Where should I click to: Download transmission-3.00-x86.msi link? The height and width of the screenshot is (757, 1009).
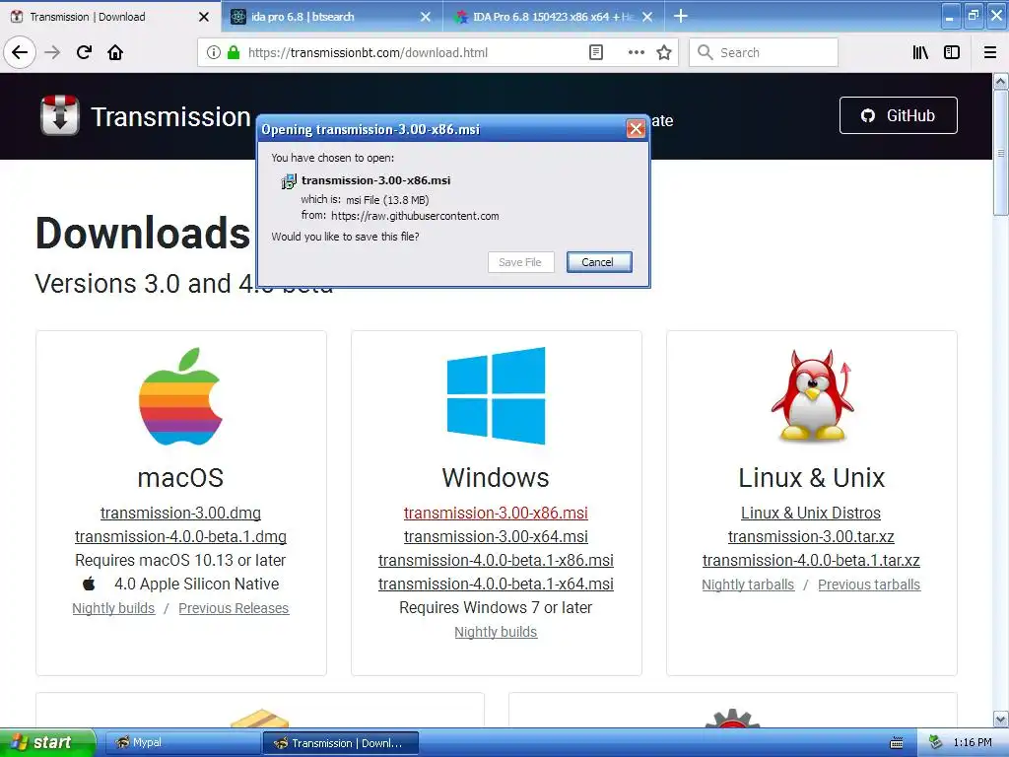coord(497,513)
